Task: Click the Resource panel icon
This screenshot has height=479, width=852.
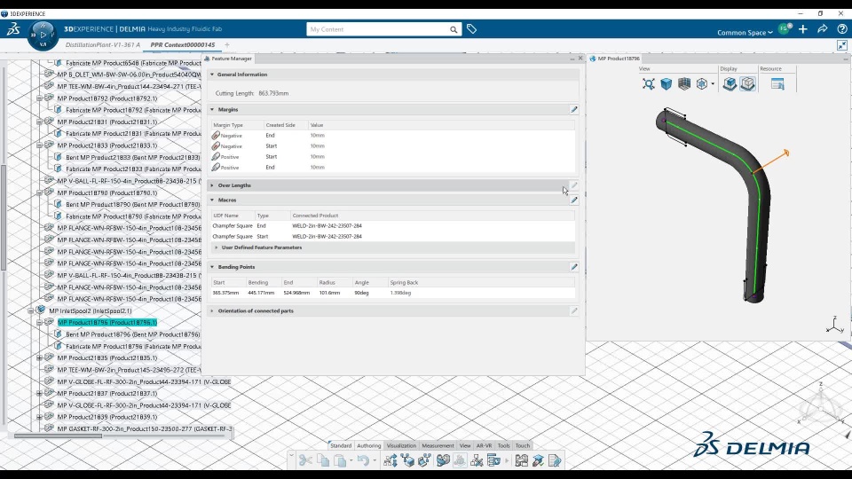Action: [x=777, y=83]
